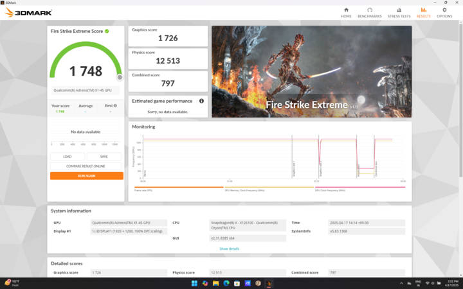The height and width of the screenshot is (289, 463).
Task: Click the GPU value in System information
Action: point(129,223)
